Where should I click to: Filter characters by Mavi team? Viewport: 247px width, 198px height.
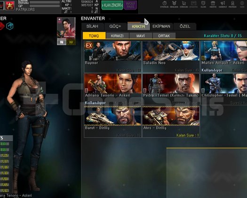pyautogui.click(x=141, y=36)
